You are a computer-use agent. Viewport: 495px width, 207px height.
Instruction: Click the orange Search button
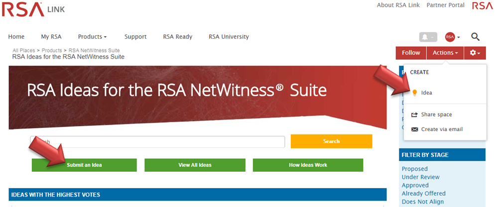click(x=331, y=141)
